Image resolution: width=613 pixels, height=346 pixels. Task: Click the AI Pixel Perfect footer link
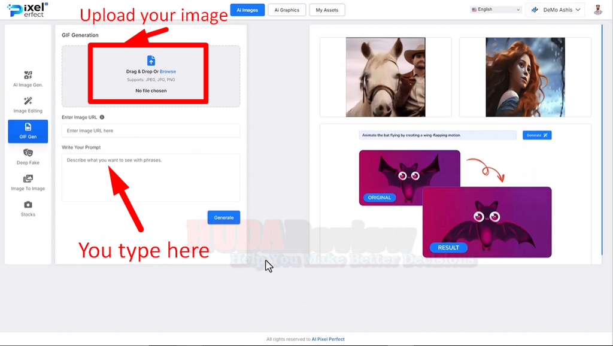coord(328,339)
